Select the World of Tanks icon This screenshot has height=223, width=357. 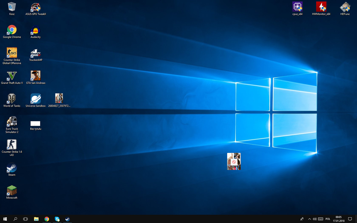tap(12, 99)
